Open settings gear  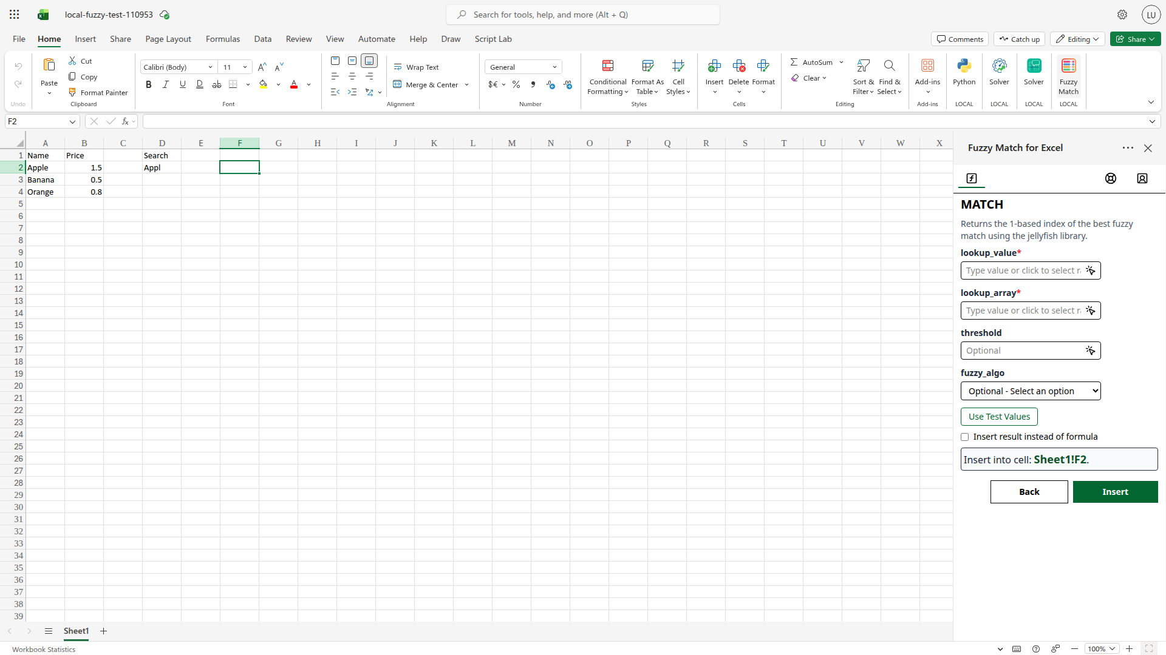(x=1122, y=15)
